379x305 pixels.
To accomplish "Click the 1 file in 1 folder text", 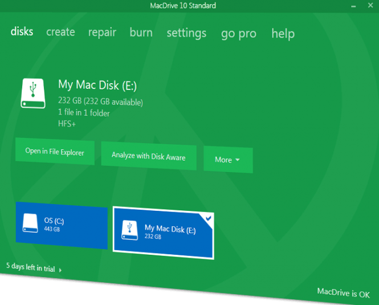I will [x=84, y=112].
